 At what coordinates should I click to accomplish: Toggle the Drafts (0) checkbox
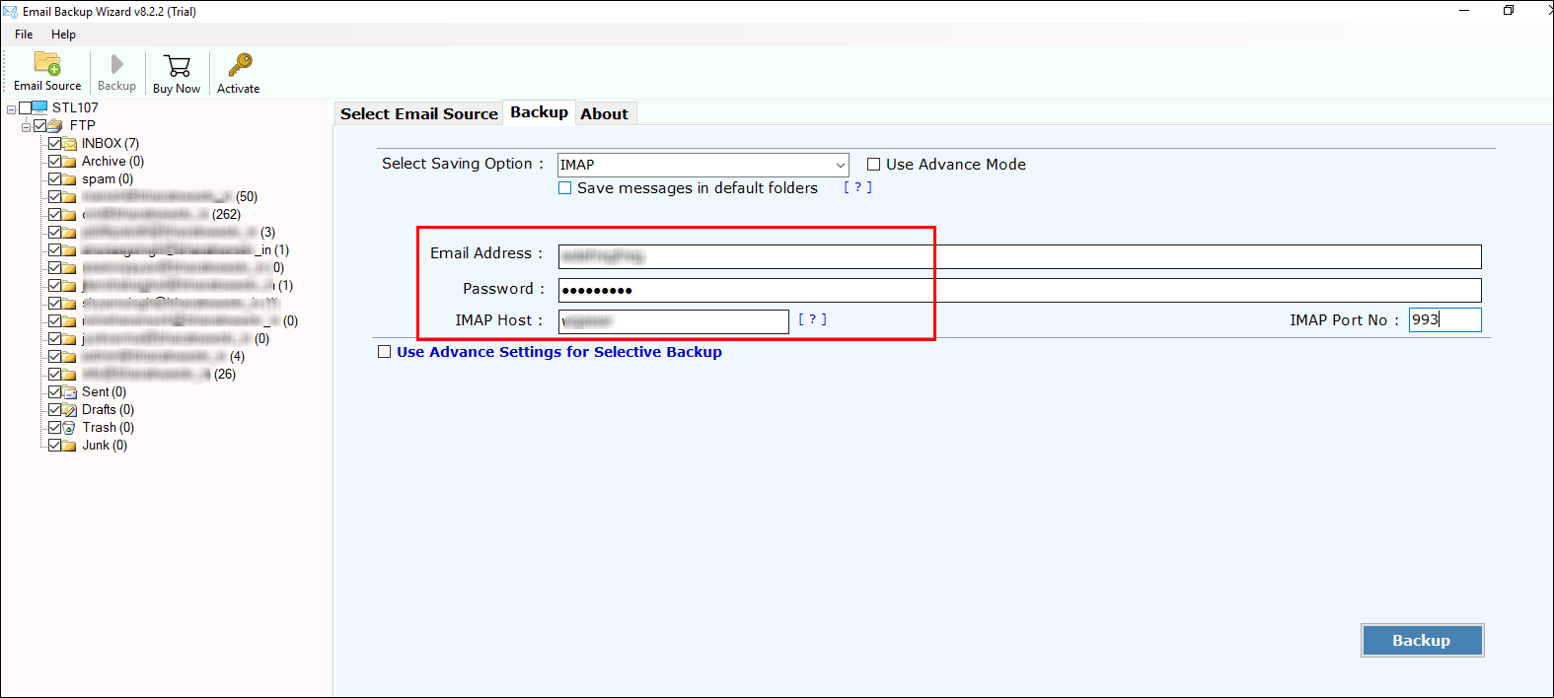(54, 410)
